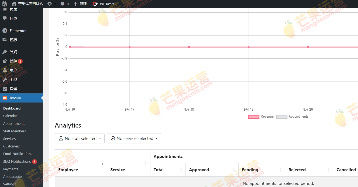Open the No staff selected dropdown

coord(80,138)
